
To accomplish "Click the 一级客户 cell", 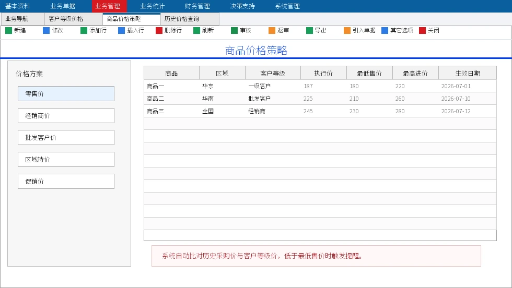I will point(273,86).
